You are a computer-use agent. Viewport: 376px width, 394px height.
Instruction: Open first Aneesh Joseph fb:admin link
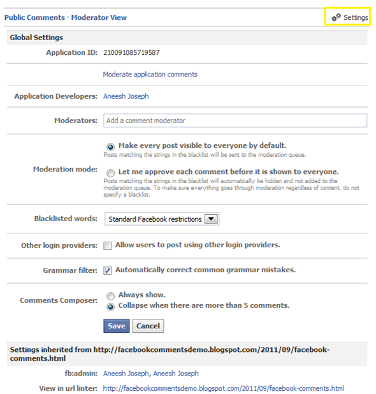tap(126, 374)
